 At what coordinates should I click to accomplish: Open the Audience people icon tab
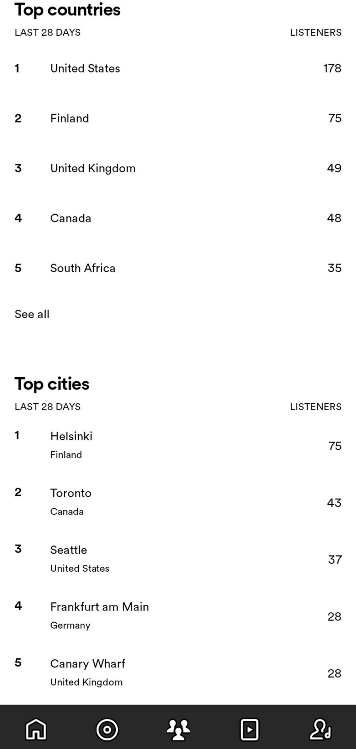point(178,729)
